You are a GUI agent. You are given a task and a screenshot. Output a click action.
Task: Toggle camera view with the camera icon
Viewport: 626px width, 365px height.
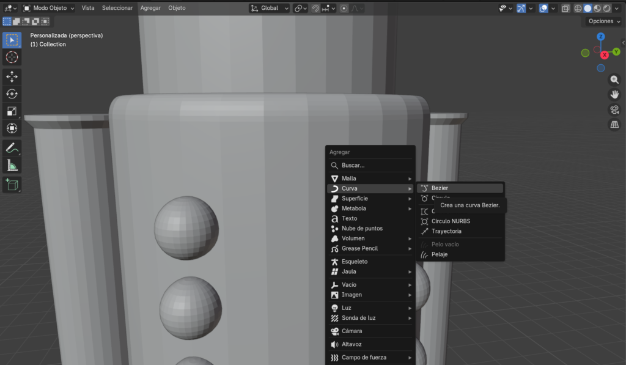pos(614,109)
